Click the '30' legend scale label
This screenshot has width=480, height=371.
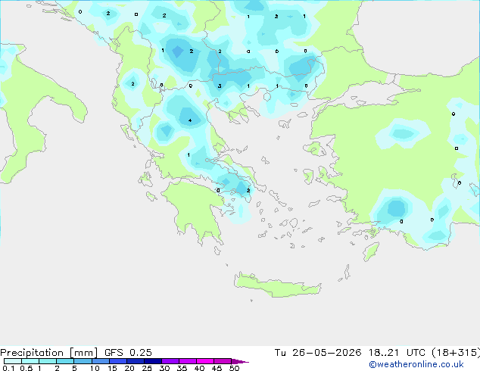164,368
